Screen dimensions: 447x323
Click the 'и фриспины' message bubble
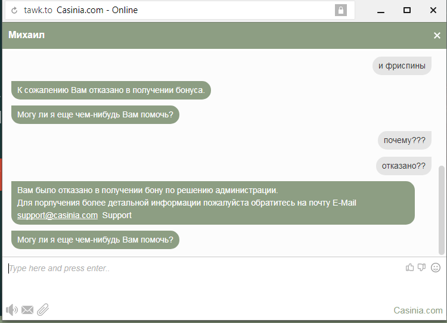[x=402, y=66]
